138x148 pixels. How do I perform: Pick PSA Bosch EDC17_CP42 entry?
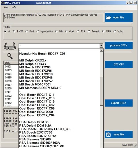click(60, 136)
